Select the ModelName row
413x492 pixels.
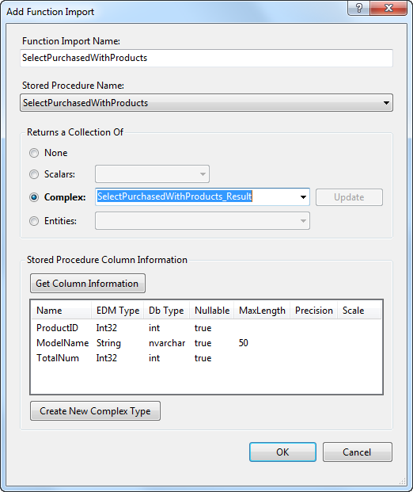206,343
